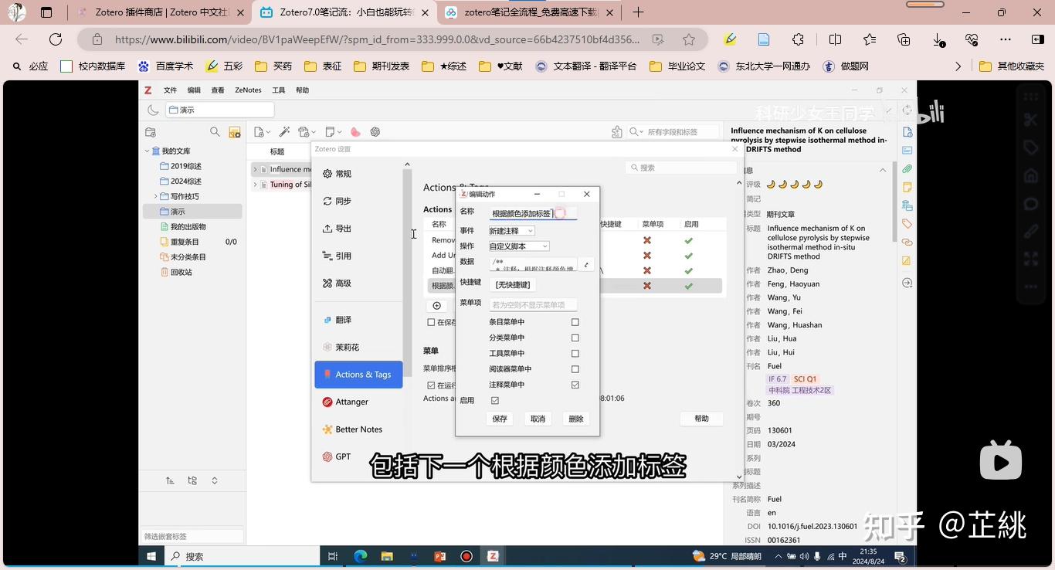Click the Bilibili play button overlay

pos(1001,462)
